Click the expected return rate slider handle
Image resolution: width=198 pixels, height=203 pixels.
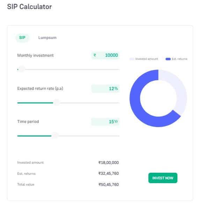point(57,103)
